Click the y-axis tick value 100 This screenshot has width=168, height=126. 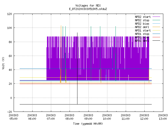pos(9,28)
